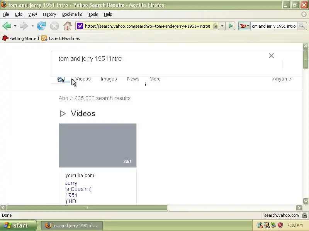
Task: Click the address bar feed/identity icon
Action: click(215, 26)
